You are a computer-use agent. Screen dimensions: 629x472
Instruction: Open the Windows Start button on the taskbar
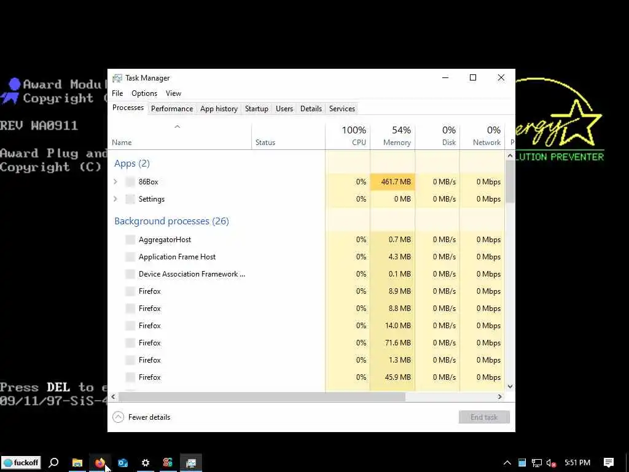click(x=21, y=463)
